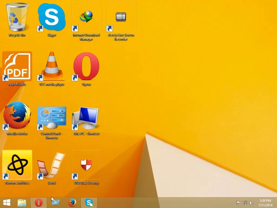Open the volume speaker tray icon

point(251,203)
